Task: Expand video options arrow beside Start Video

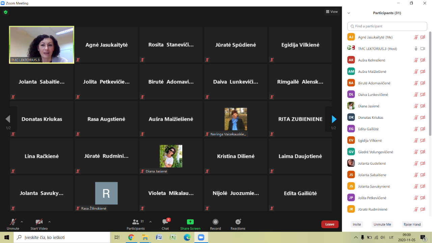Action: 49,222
